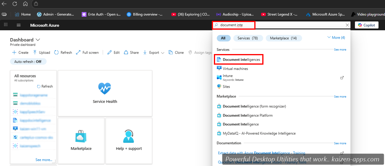Clone the dashboard
This screenshot has width=385, height=166.
[176, 53]
